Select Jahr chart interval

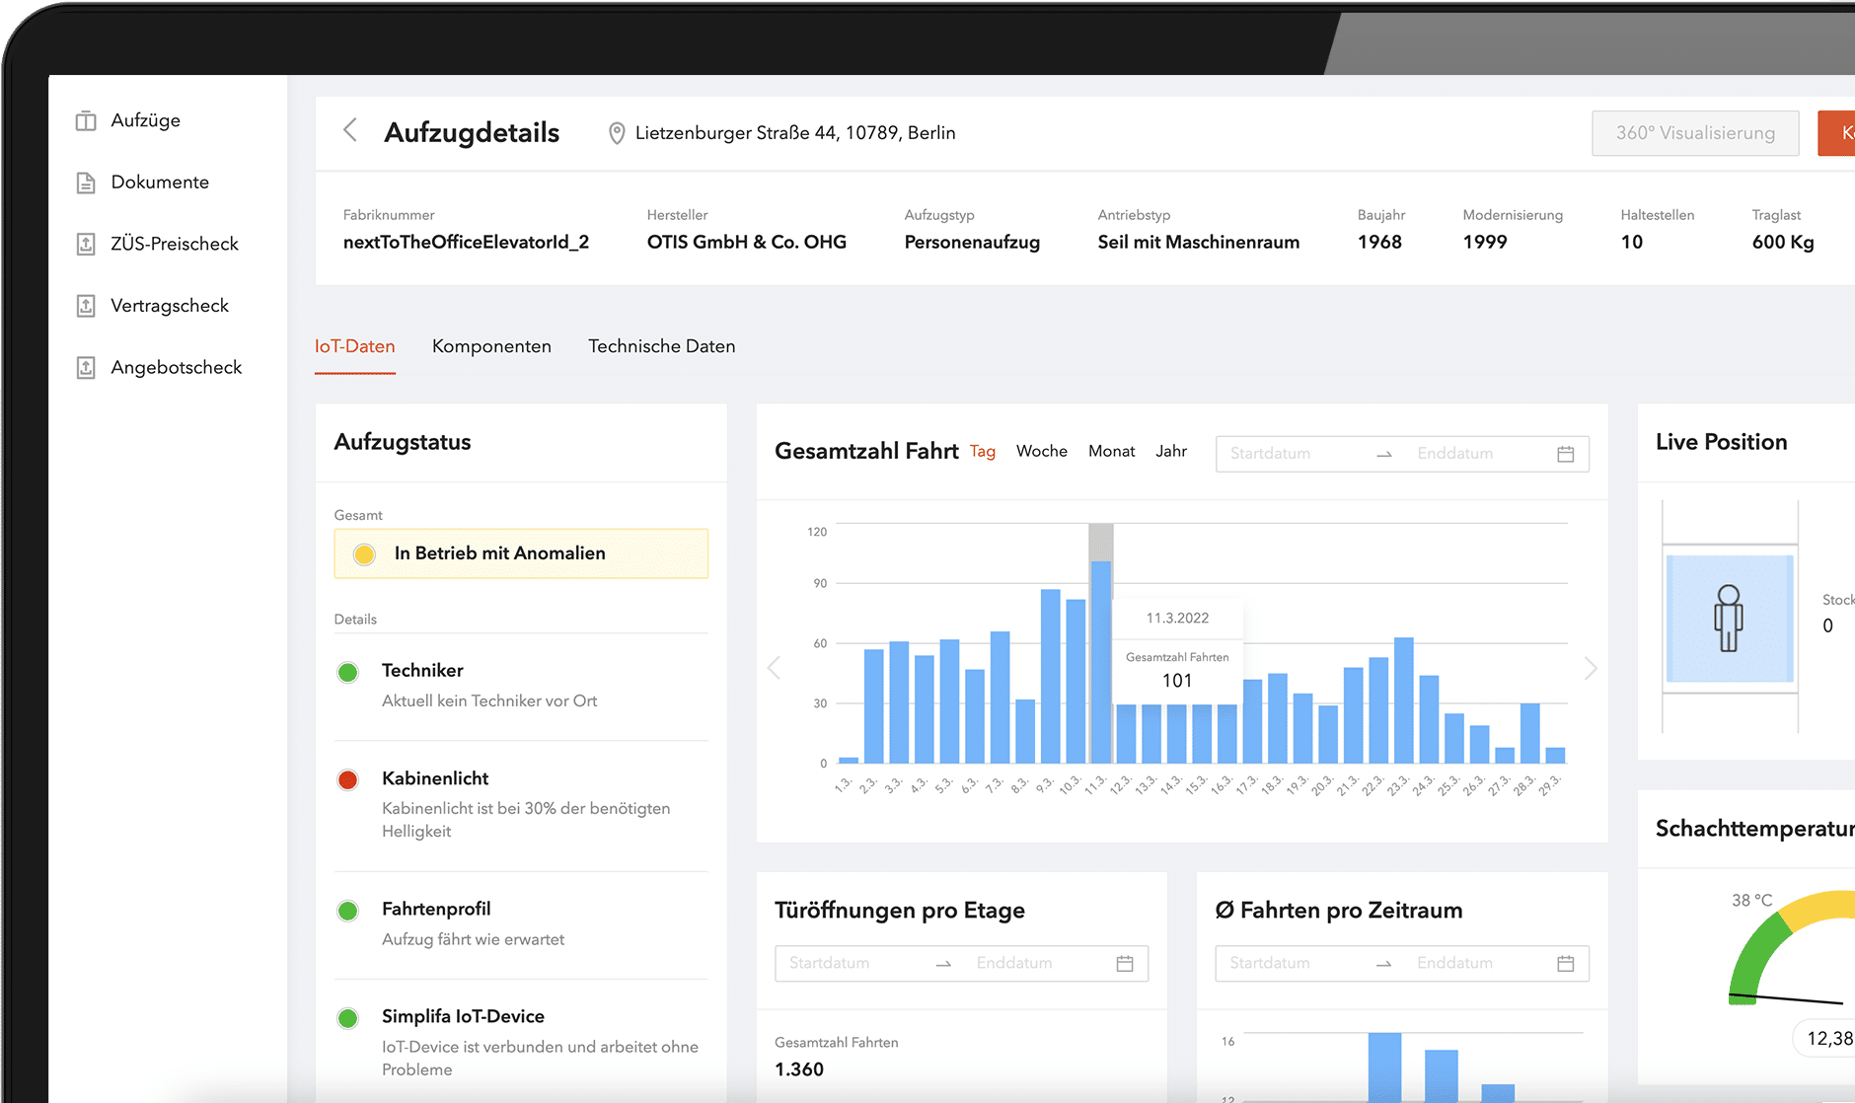tap(1171, 451)
